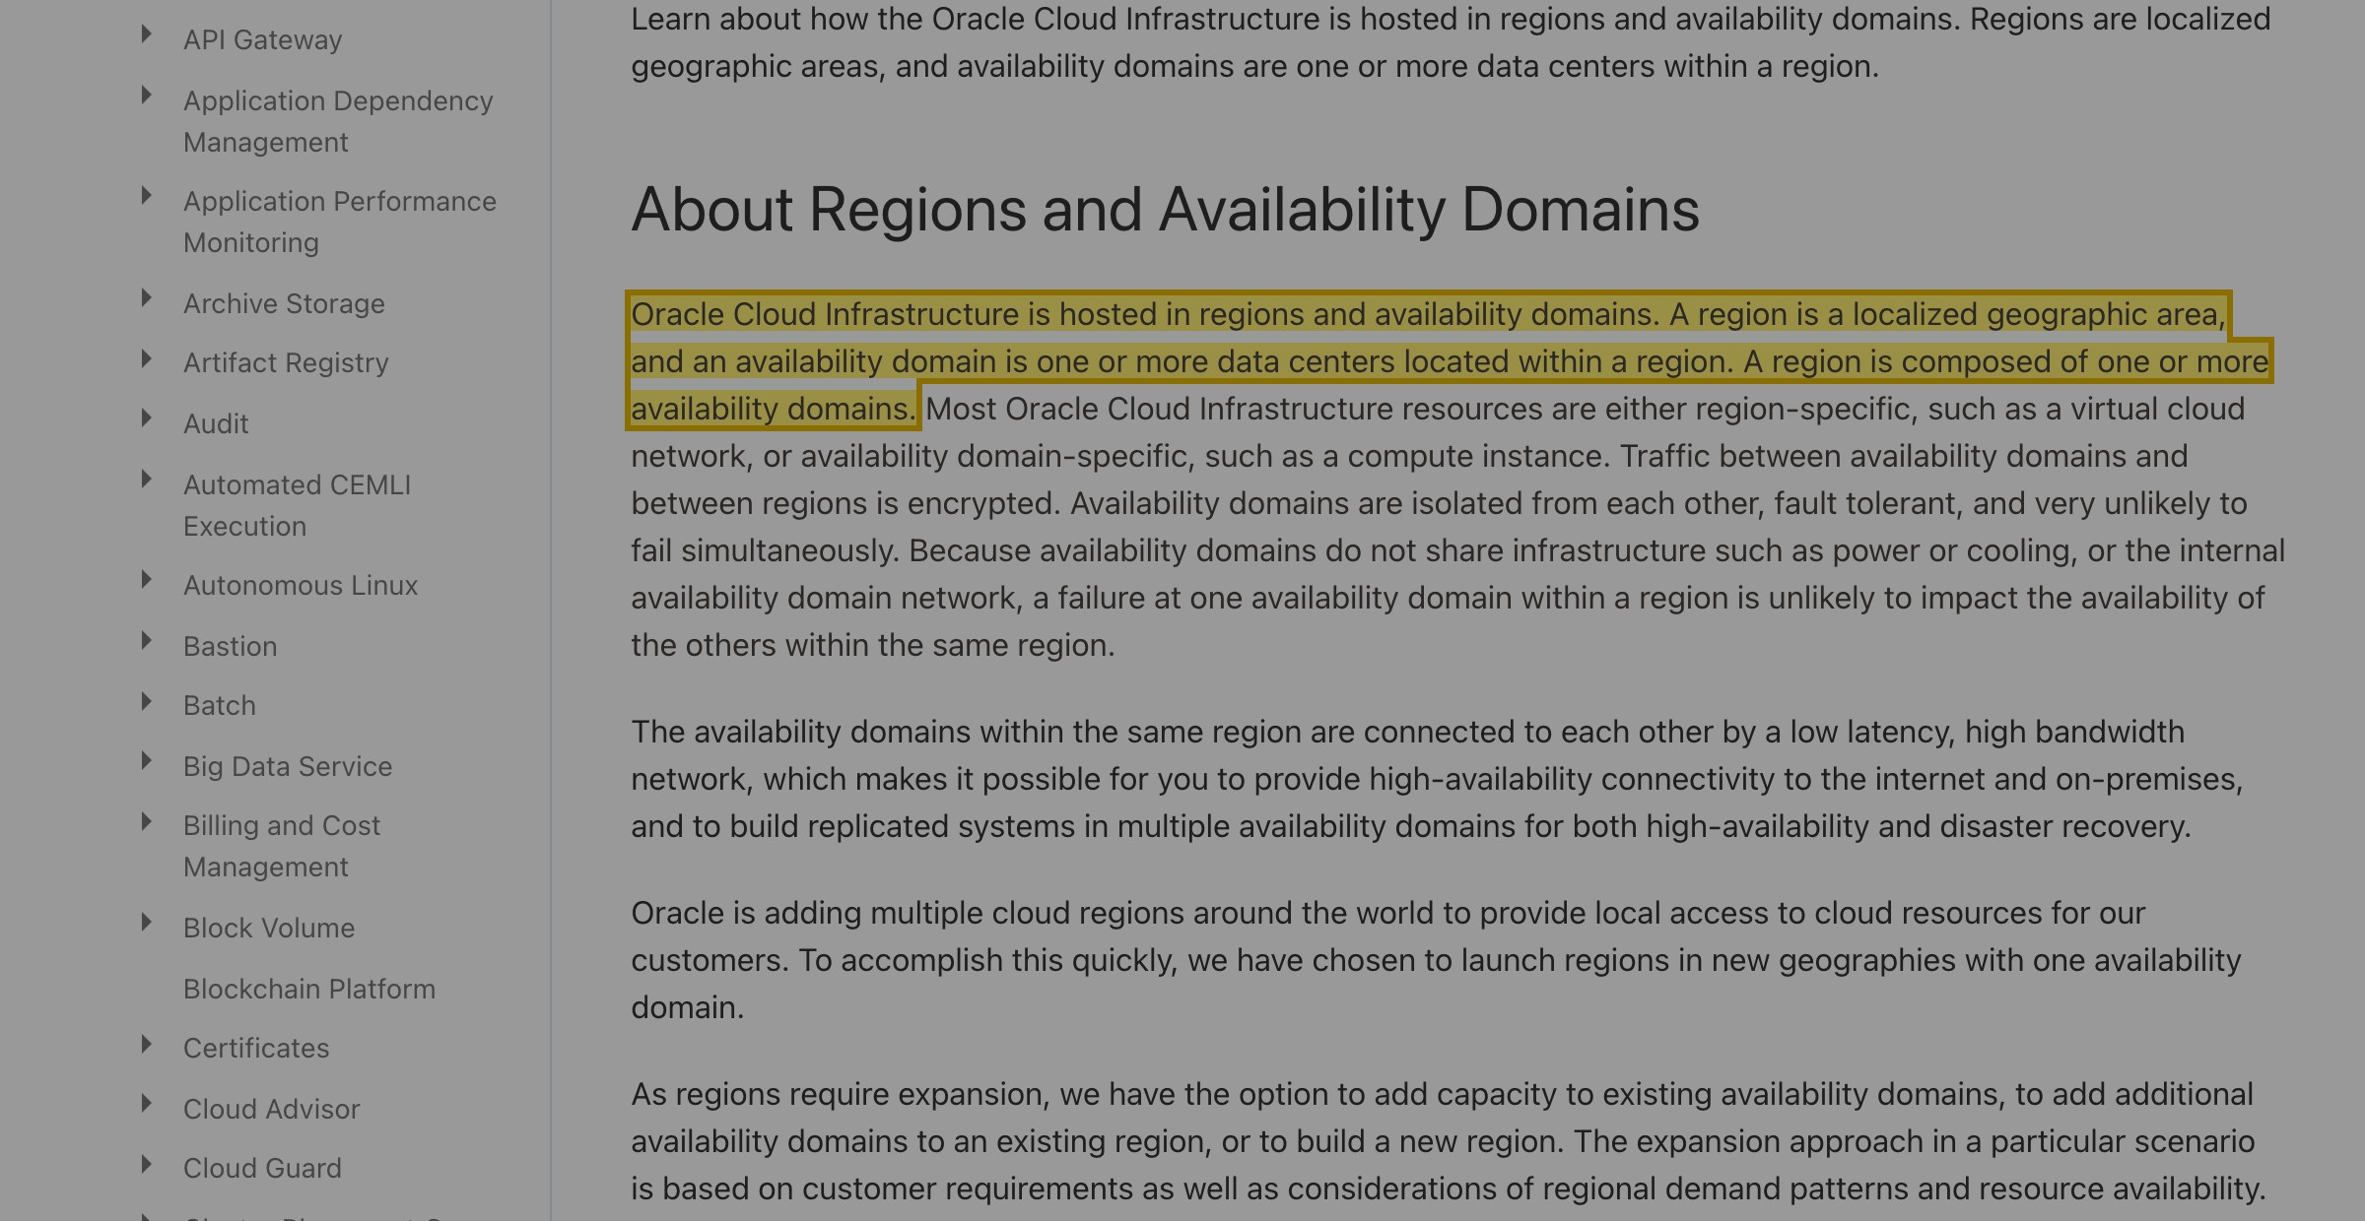Open Blockchain Platform sidebar entry
Image resolution: width=2365 pixels, height=1221 pixels.
point(309,990)
